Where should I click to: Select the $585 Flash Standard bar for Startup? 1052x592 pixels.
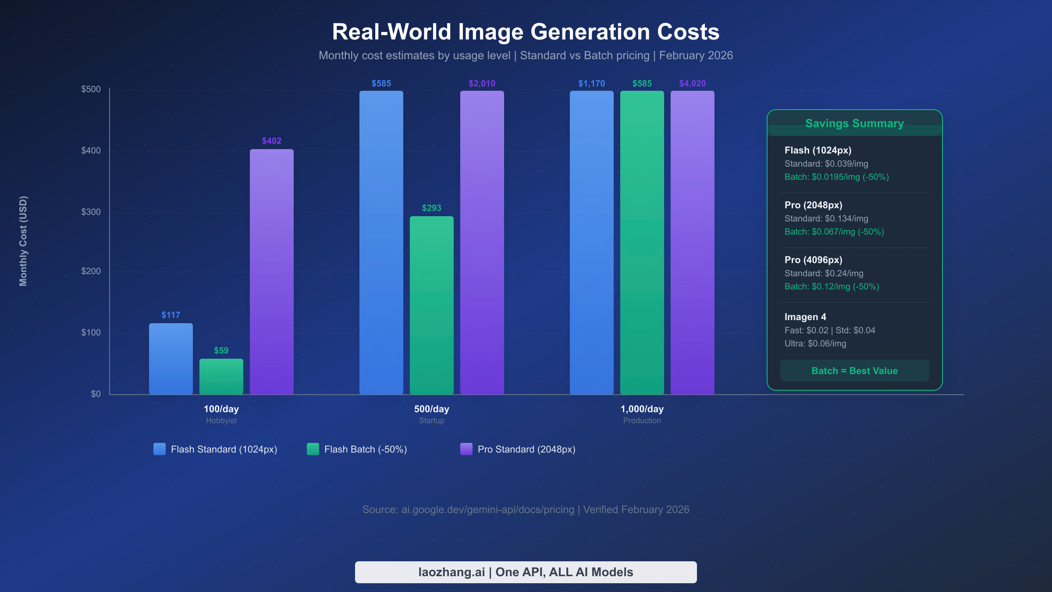[381, 241]
